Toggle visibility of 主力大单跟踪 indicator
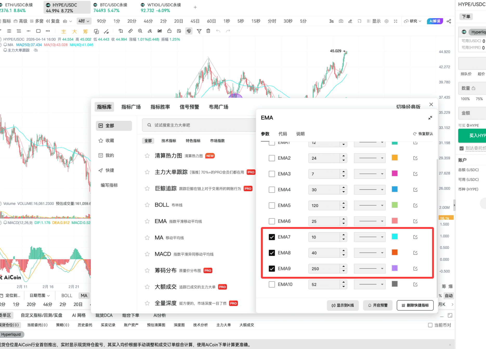 point(36,50)
